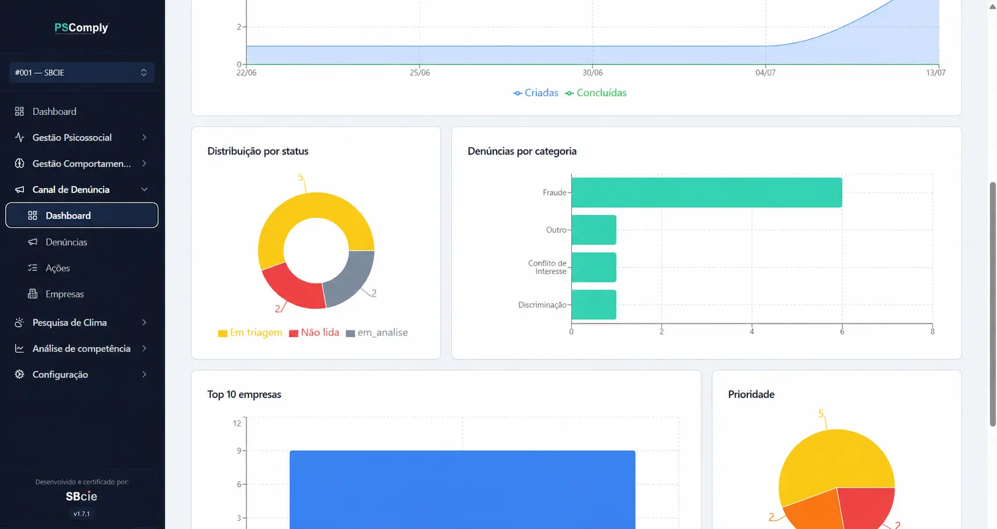This screenshot has width=997, height=529.
Task: Click orange slice of Prioridade pie
Action: click(x=817, y=512)
